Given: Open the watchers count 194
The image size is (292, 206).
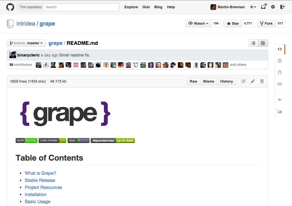Looking at the screenshot, I should (x=216, y=24).
